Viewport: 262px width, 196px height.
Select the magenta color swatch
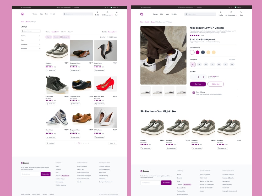198,52
